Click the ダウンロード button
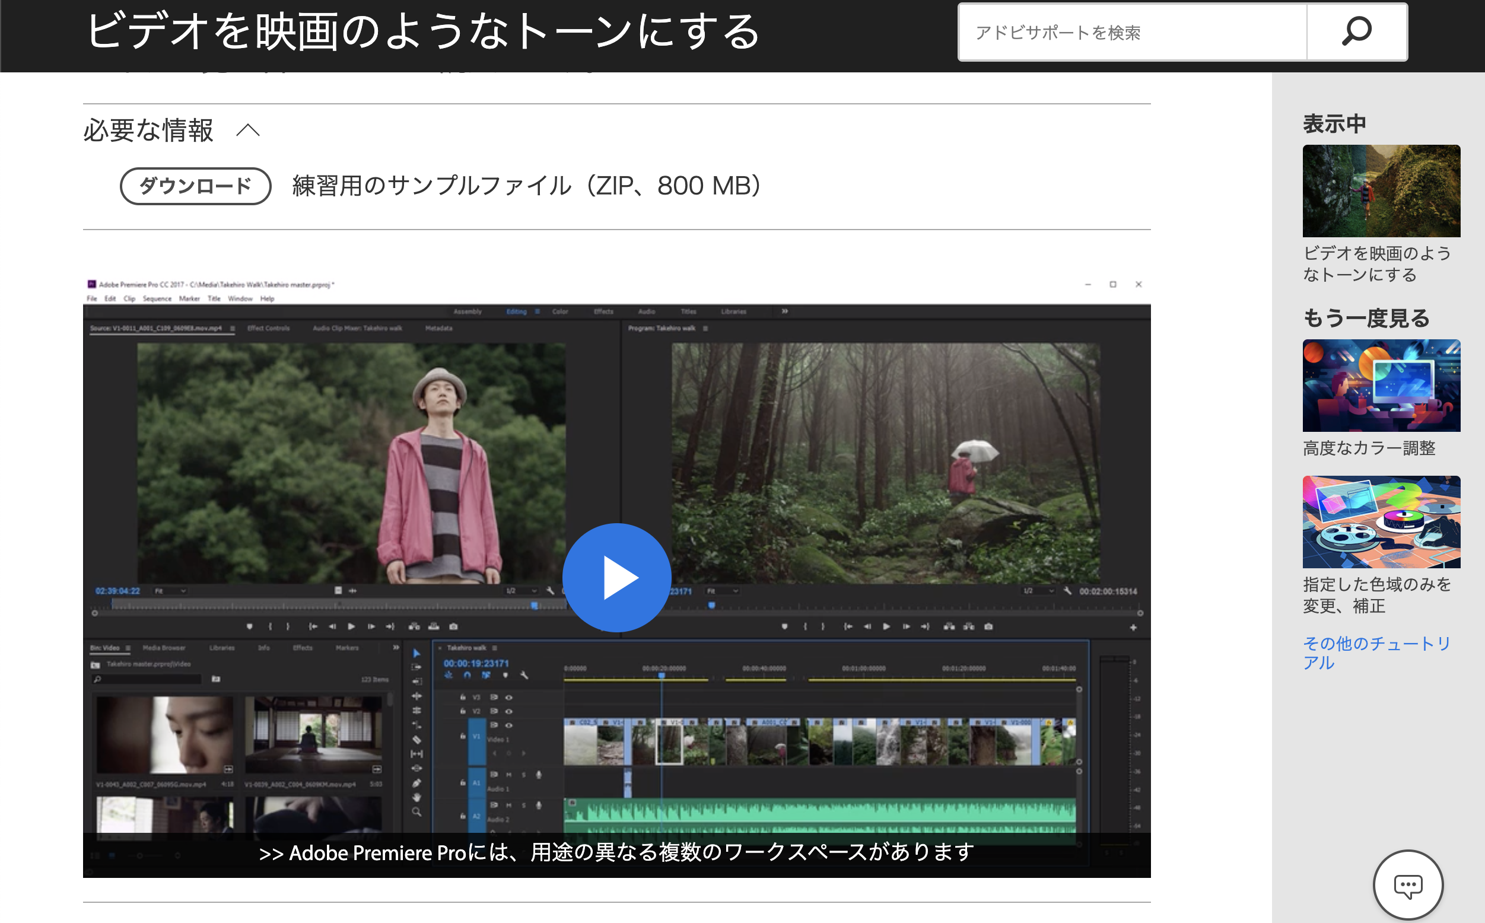The image size is (1485, 923). pyautogui.click(x=195, y=186)
